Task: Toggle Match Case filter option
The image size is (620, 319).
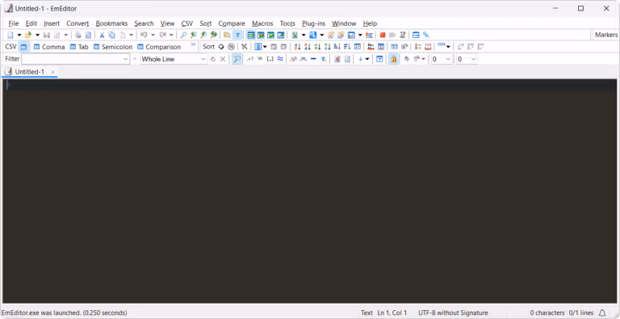Action: point(293,59)
